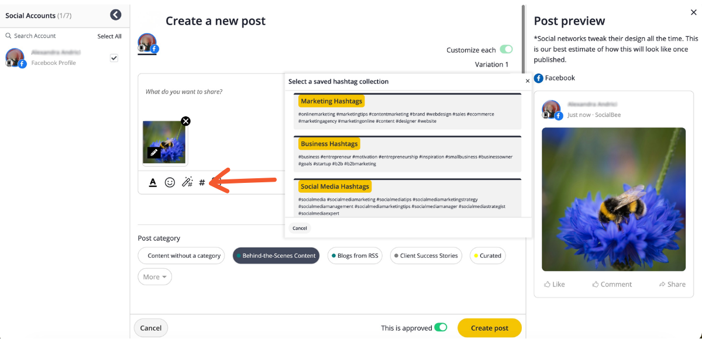This screenshot has height=343, width=702.
Task: Click Select All accounts link
Action: coord(109,36)
